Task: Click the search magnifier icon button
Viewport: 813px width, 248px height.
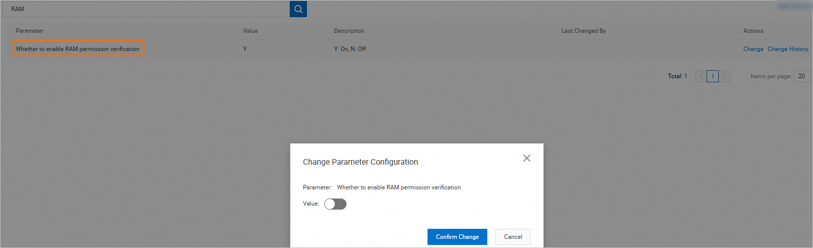Action: point(298,9)
